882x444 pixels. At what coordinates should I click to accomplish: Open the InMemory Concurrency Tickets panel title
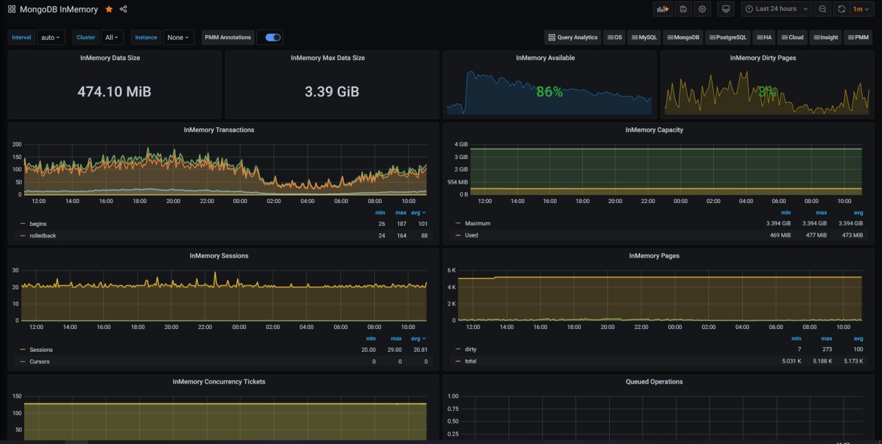tap(219, 381)
